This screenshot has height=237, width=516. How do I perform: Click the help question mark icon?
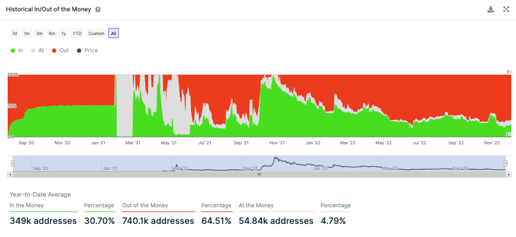(x=98, y=10)
